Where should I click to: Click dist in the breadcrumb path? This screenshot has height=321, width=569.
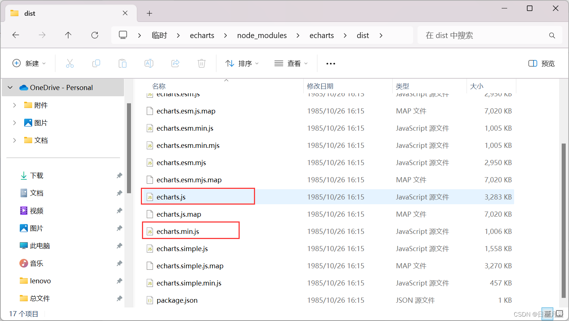pyautogui.click(x=363, y=35)
